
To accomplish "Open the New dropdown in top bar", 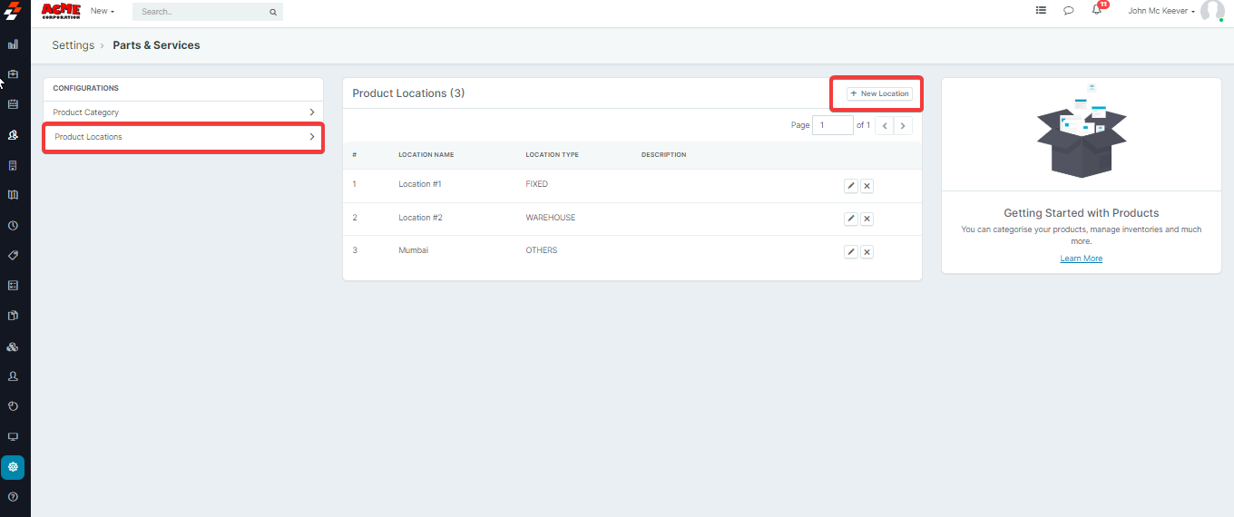I will pyautogui.click(x=103, y=11).
